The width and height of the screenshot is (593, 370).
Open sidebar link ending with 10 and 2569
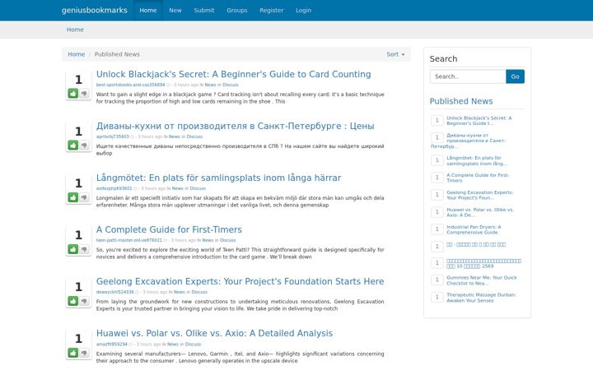coord(483,264)
